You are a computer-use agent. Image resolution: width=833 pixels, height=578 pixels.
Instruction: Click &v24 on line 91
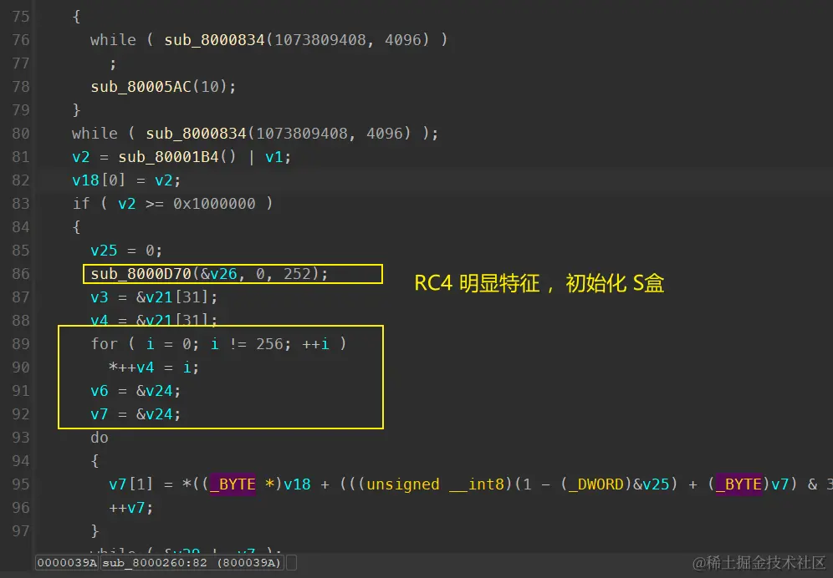coord(155,390)
